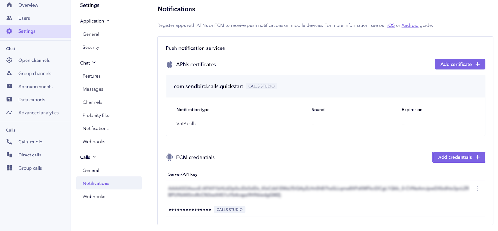Click the Data exports upload icon
This screenshot has height=231, width=498.
pos(9,99)
